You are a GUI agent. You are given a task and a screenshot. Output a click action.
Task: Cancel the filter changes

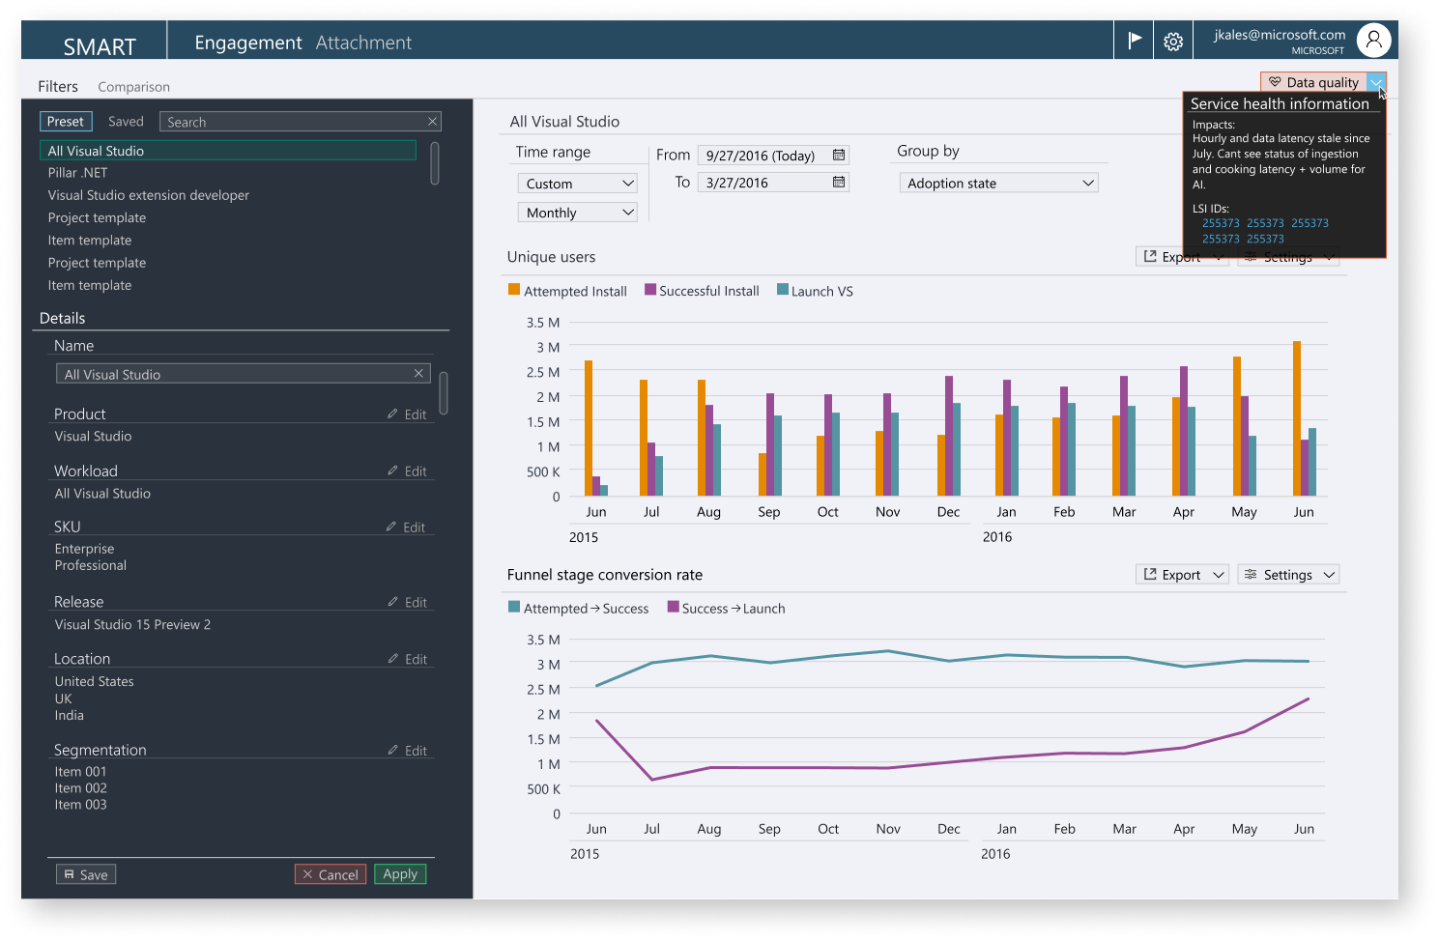point(331,874)
